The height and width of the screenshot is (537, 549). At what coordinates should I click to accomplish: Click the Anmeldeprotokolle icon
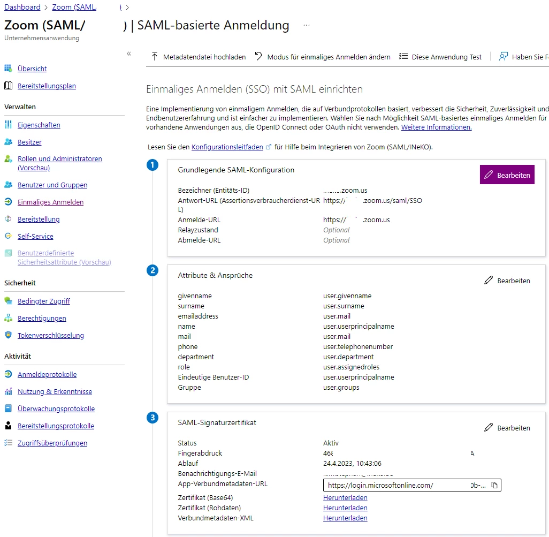point(8,374)
